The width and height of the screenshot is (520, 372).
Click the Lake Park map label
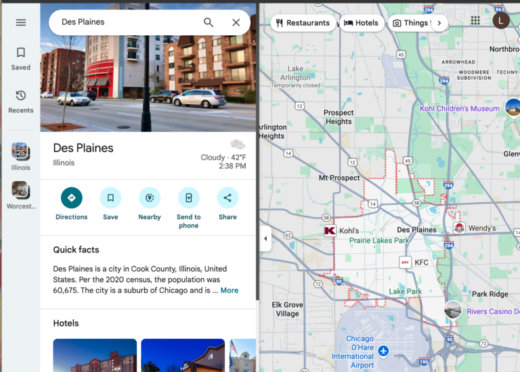pyautogui.click(x=406, y=292)
